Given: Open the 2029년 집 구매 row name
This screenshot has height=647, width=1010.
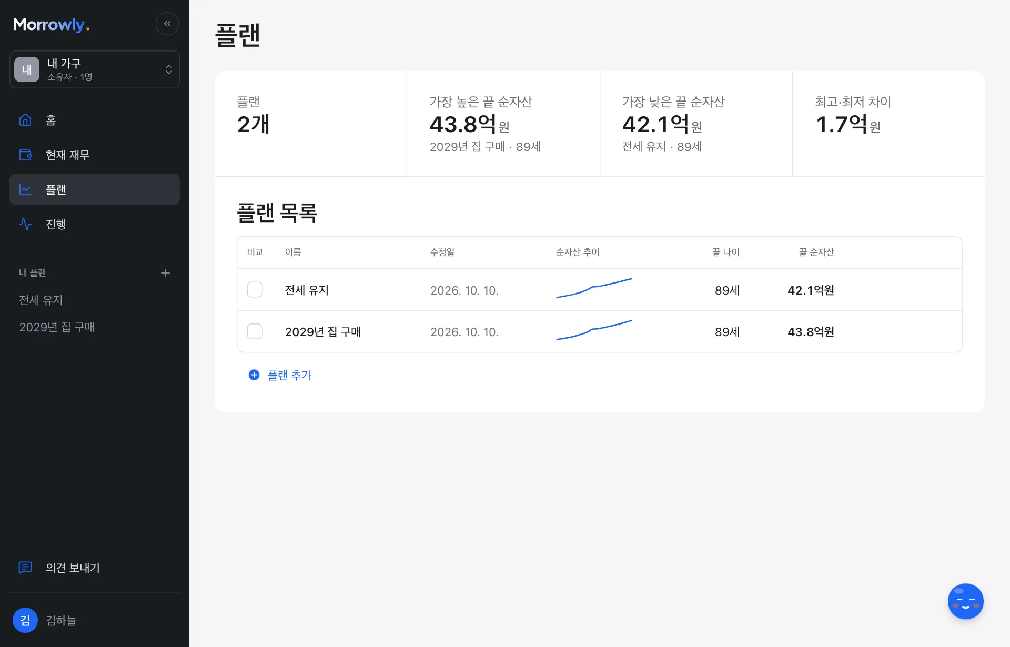Looking at the screenshot, I should pyautogui.click(x=323, y=332).
